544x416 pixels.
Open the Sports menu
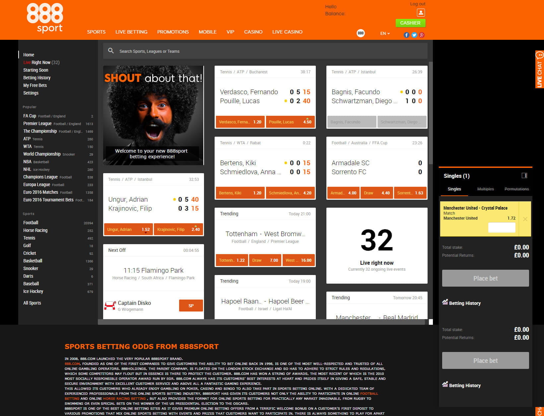coord(96,32)
